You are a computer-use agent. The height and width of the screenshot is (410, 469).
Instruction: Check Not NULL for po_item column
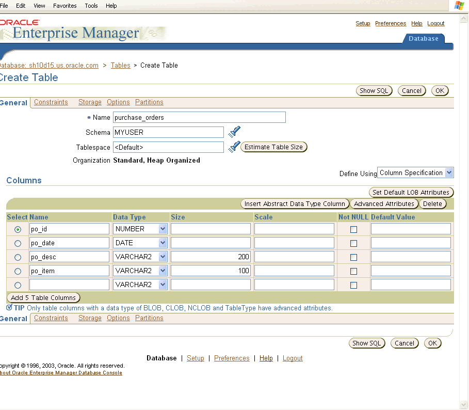coord(353,271)
